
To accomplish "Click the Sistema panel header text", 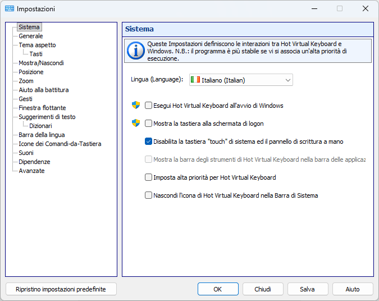I will click(x=139, y=29).
